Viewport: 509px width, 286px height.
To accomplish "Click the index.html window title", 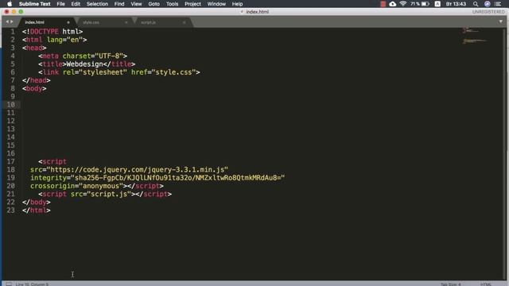I will [257, 12].
